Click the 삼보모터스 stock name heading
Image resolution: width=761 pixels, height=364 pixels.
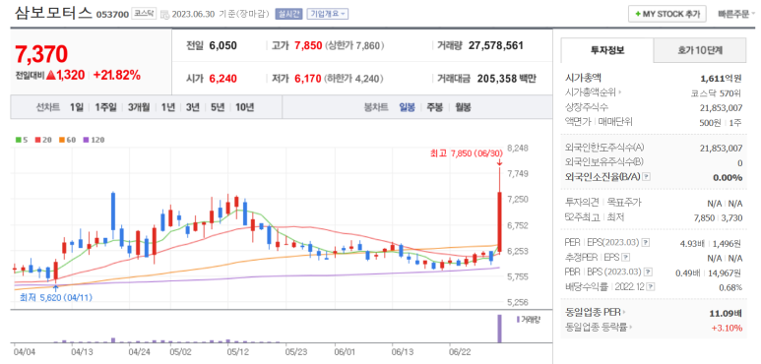pos(53,13)
